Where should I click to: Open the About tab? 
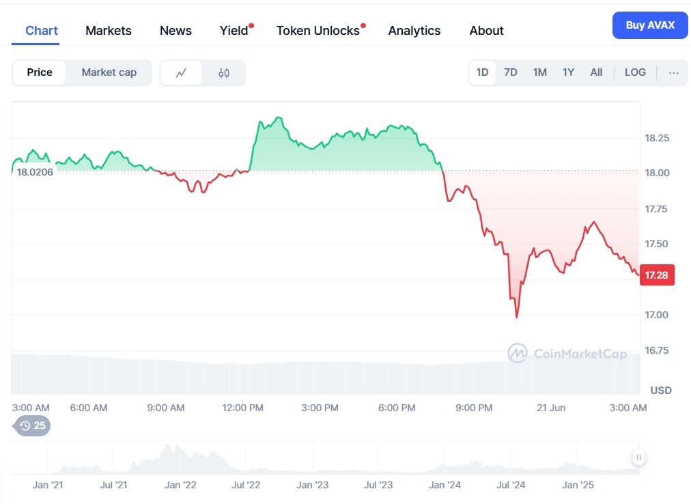[x=486, y=31]
